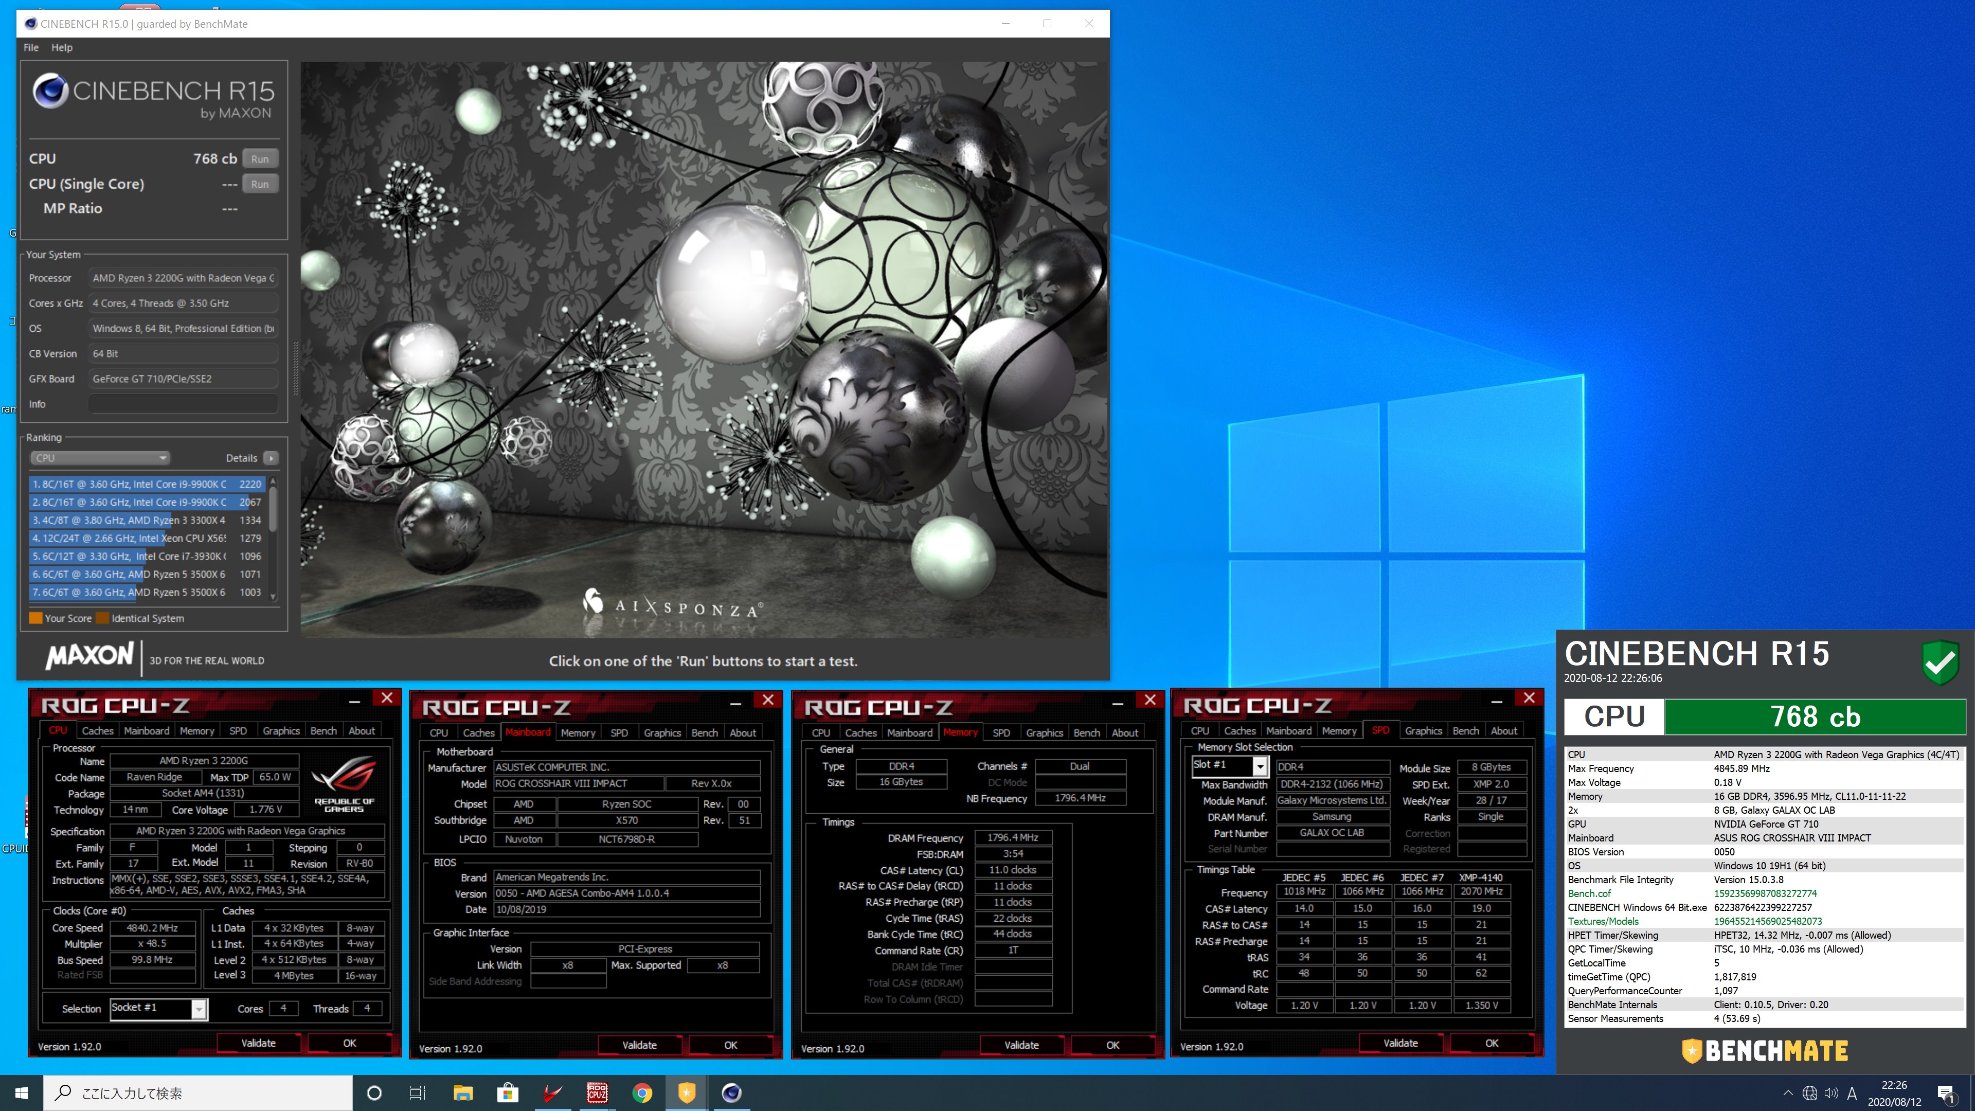Run the CPU Single Core test
The width and height of the screenshot is (1975, 1111).
[x=260, y=184]
